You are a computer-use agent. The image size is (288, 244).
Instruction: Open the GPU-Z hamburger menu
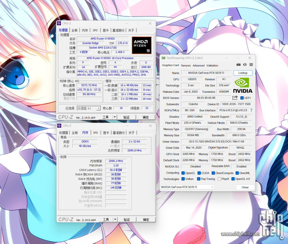(251, 64)
